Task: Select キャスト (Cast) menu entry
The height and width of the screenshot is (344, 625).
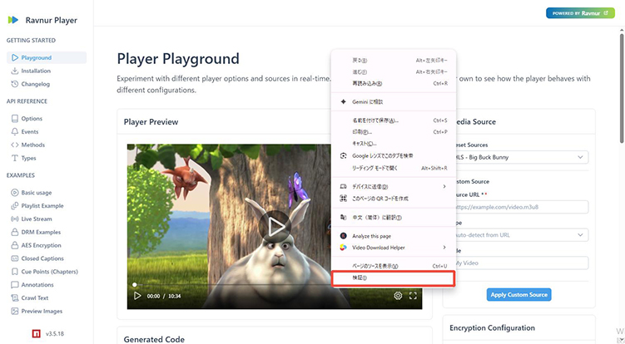Action: click(394, 143)
